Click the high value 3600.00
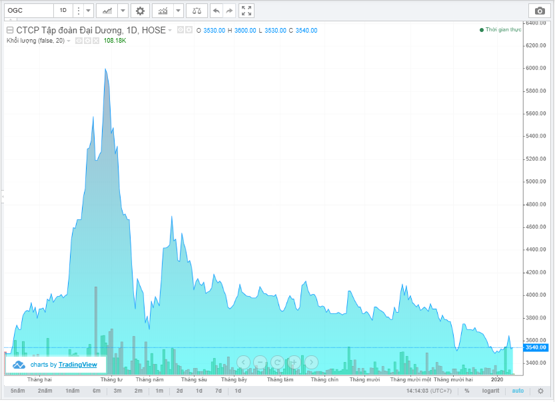Viewport: 555px width, 402px height. coord(245,31)
